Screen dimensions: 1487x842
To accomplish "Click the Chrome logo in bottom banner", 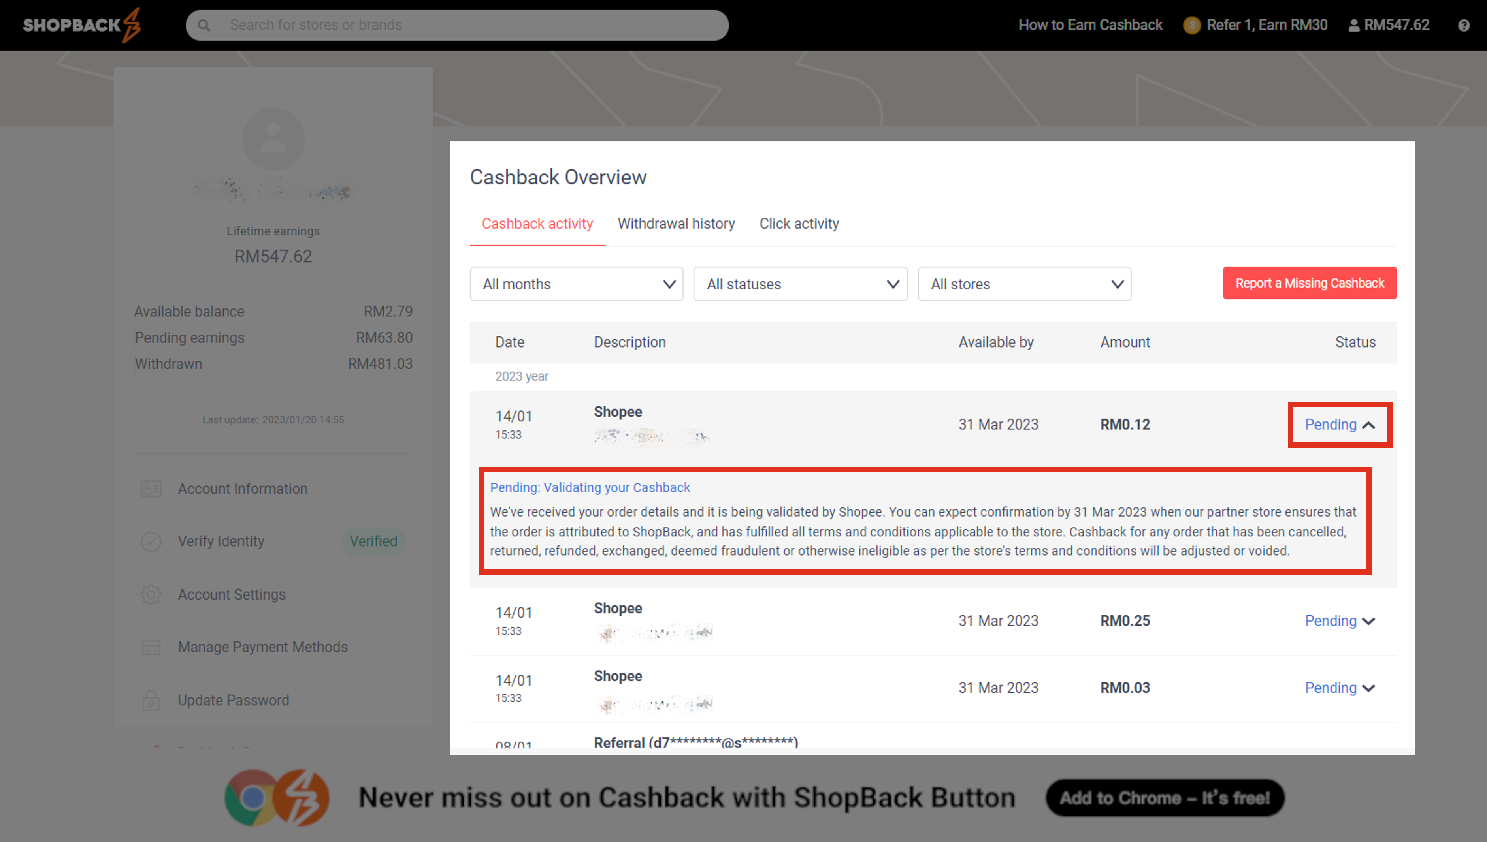I will [251, 797].
